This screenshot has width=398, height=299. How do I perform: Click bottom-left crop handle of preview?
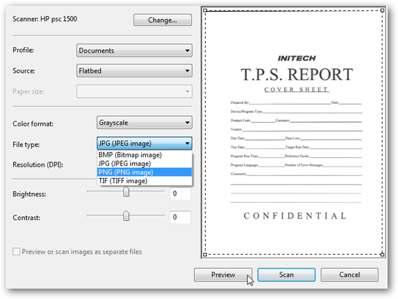click(x=205, y=255)
